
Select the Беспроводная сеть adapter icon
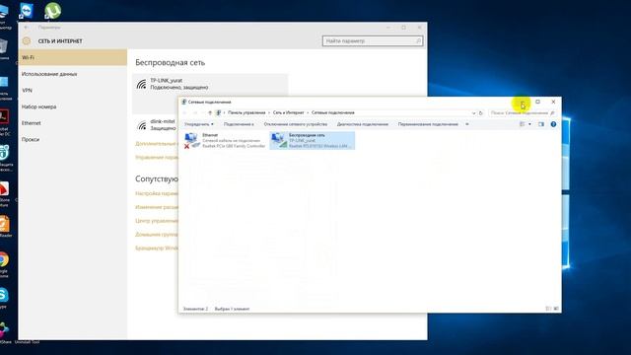278,140
